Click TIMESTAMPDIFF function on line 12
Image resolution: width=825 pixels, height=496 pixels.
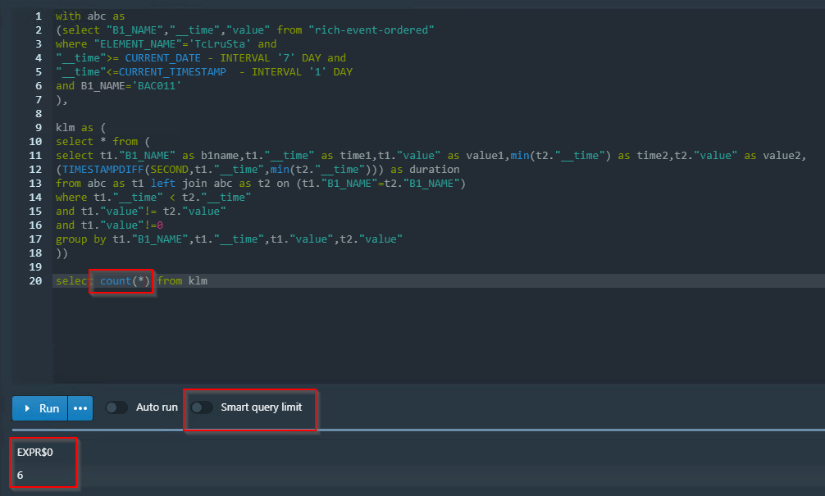click(103, 170)
